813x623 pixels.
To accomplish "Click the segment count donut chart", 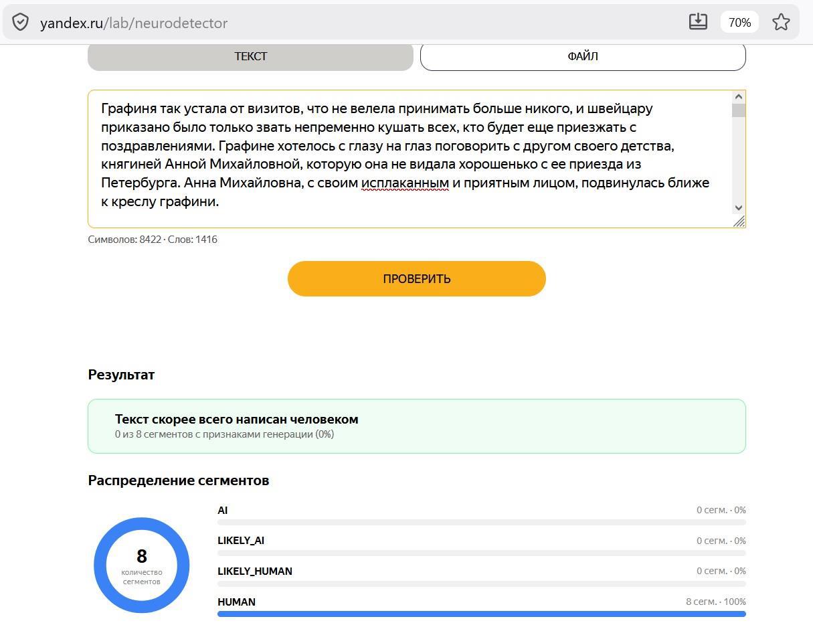I will (142, 565).
